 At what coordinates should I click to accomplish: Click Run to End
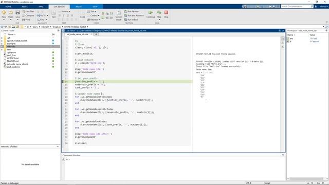pyautogui.click(x=131, y=20)
